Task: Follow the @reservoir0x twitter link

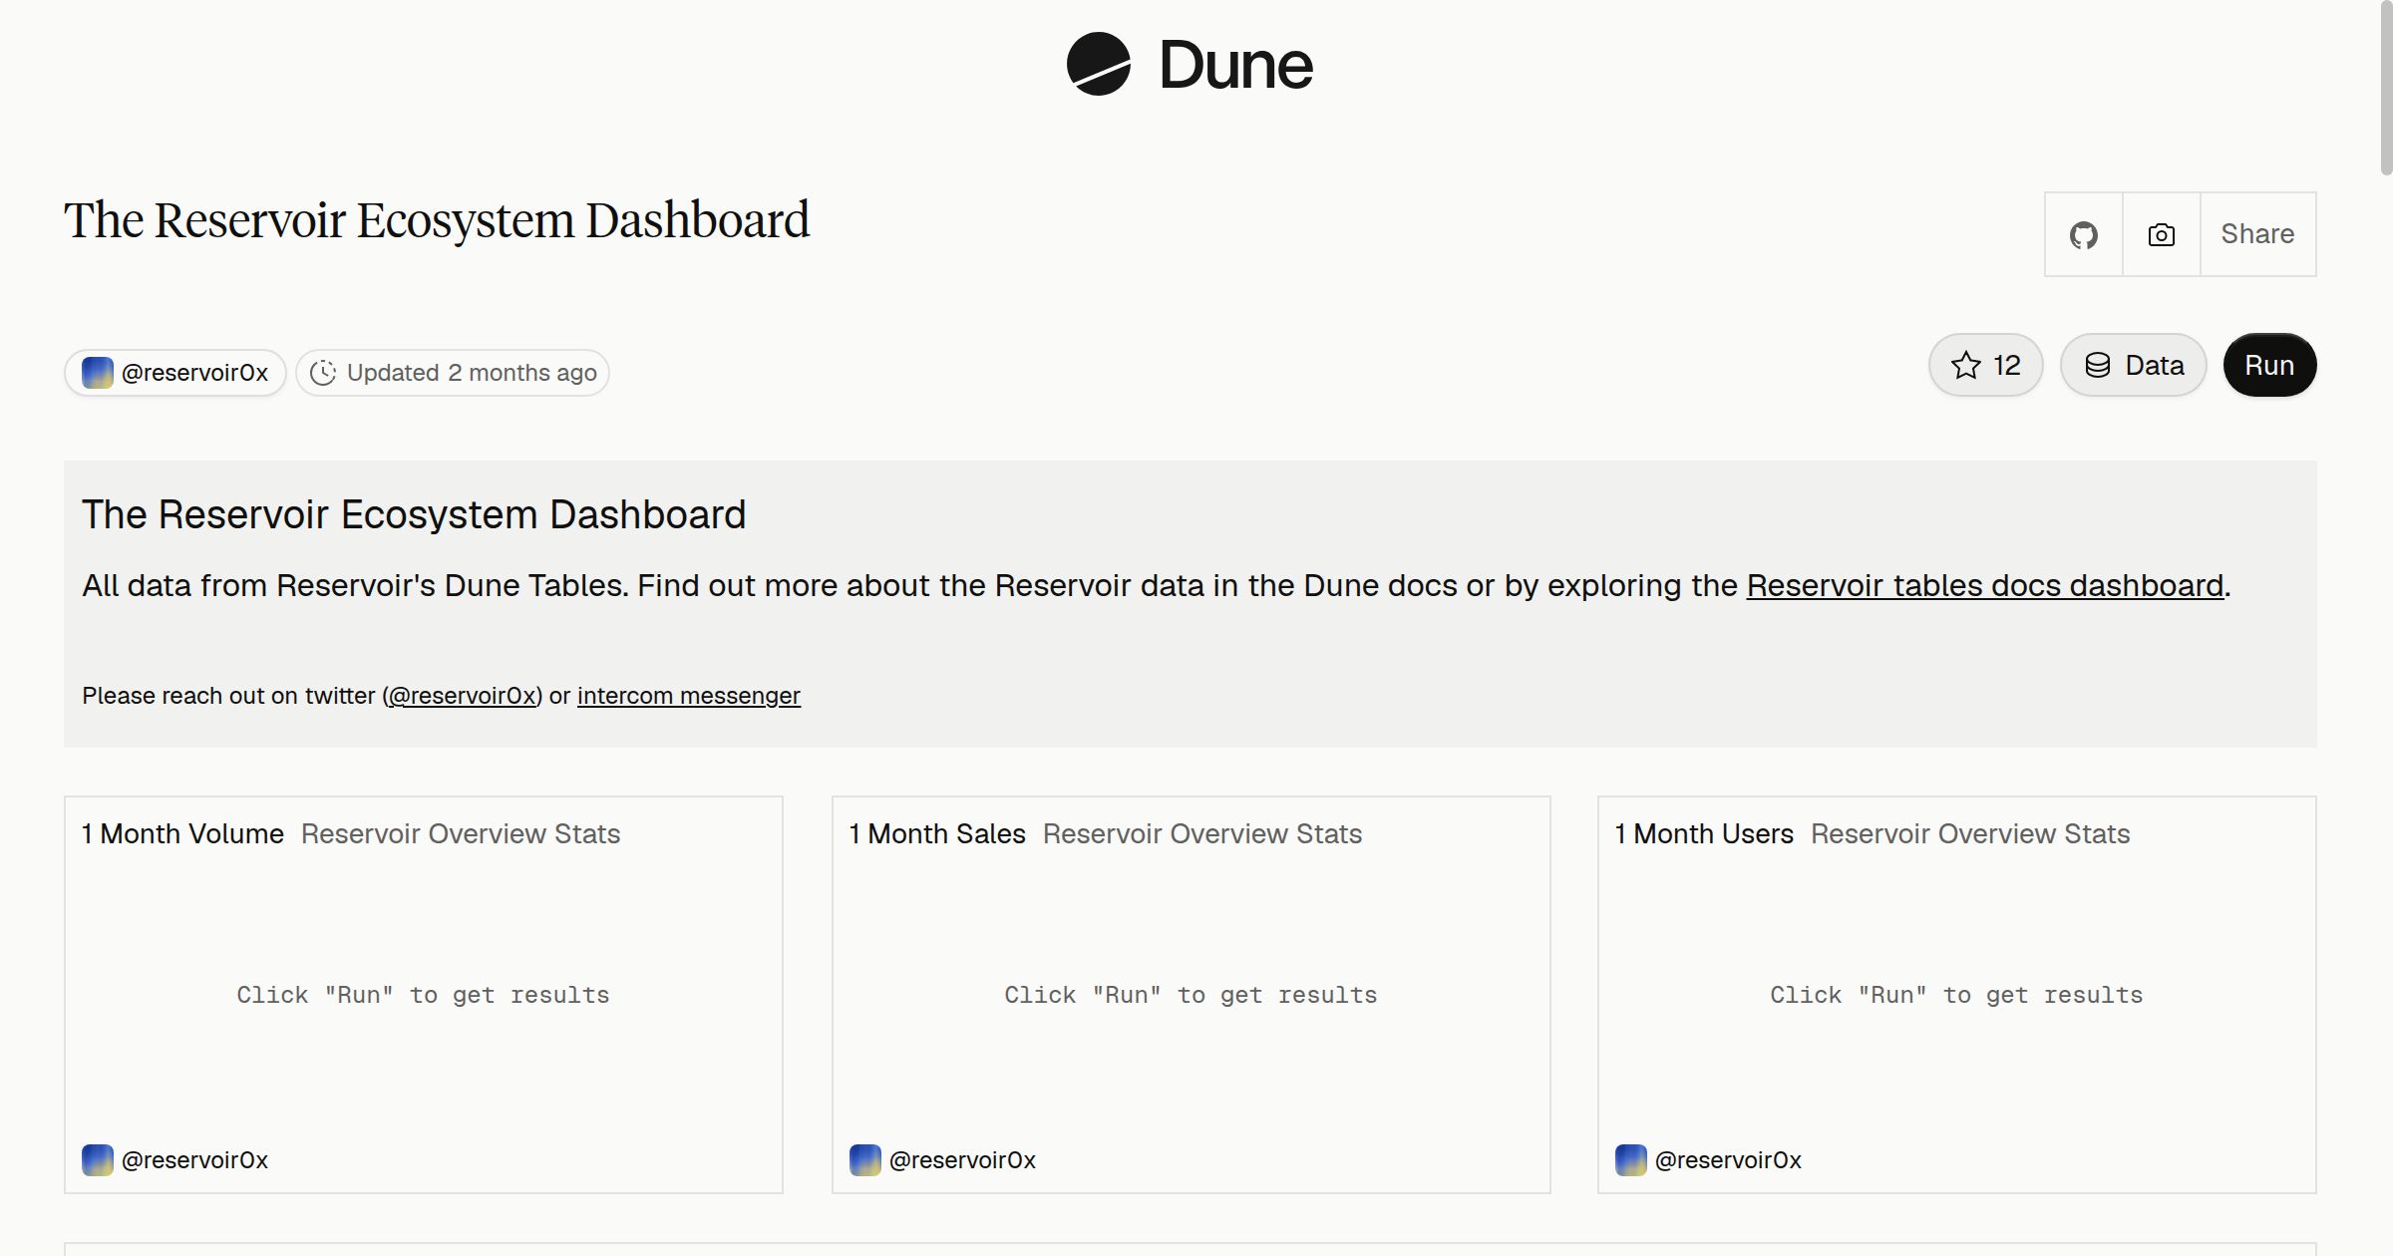Action: pyautogui.click(x=463, y=696)
